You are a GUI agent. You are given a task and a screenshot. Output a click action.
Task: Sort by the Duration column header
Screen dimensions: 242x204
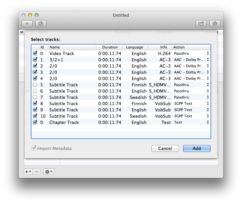tap(110, 47)
